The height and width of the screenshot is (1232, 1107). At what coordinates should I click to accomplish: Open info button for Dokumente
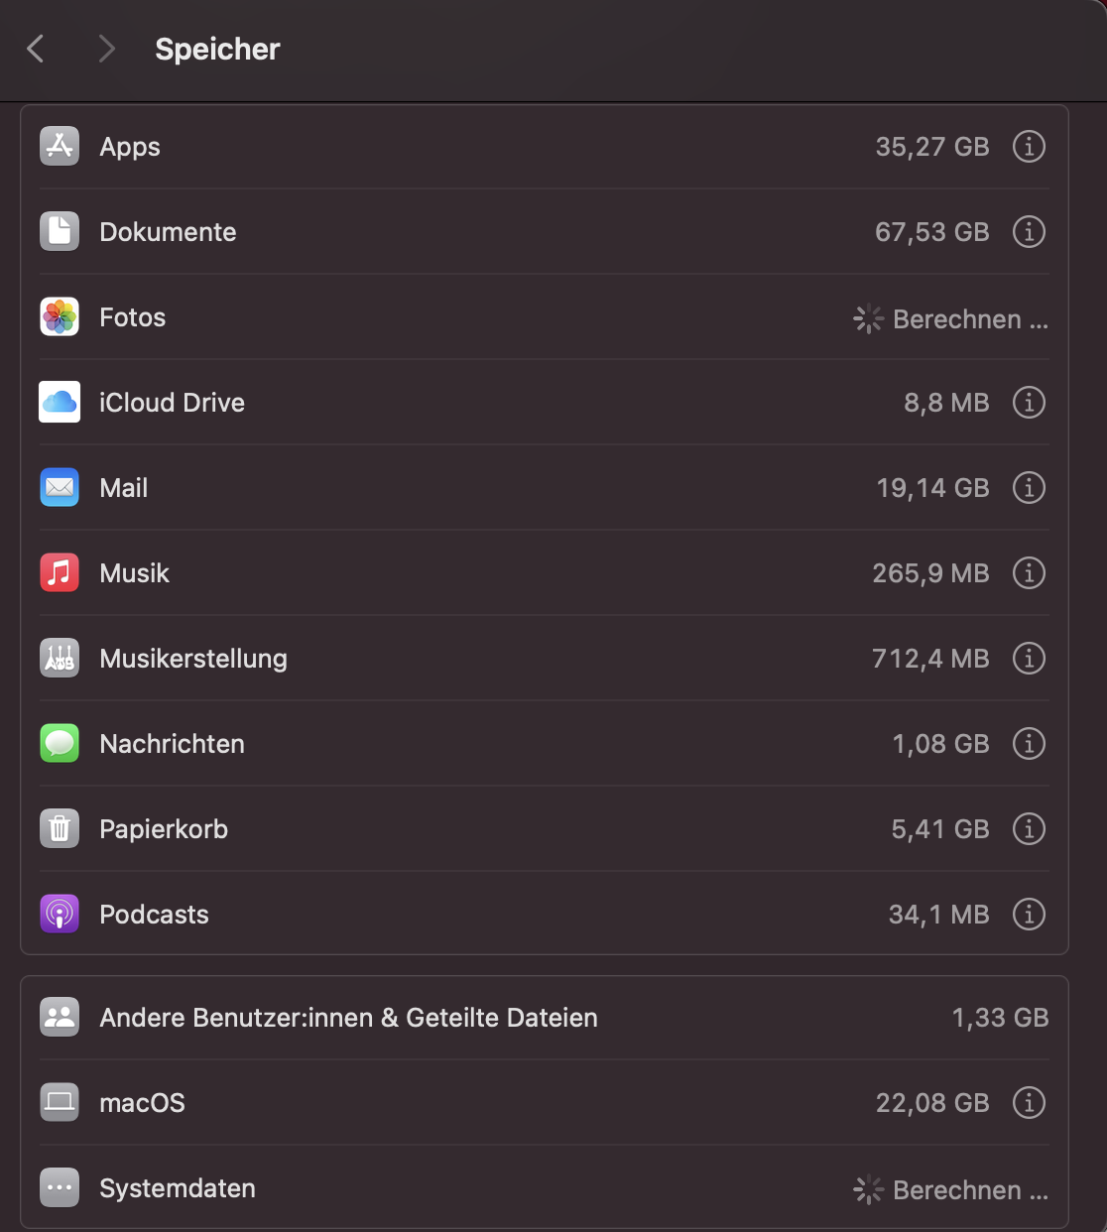point(1029,232)
